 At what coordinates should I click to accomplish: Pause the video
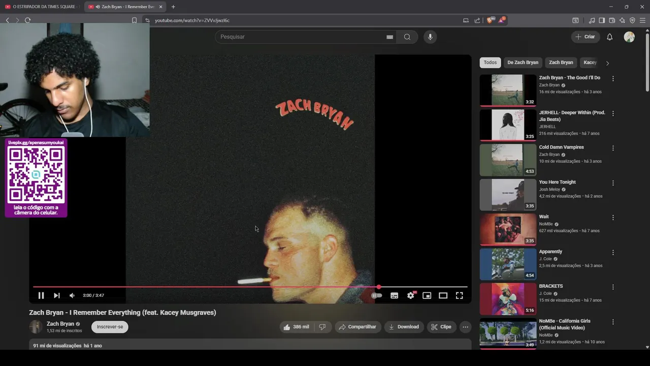pyautogui.click(x=41, y=295)
